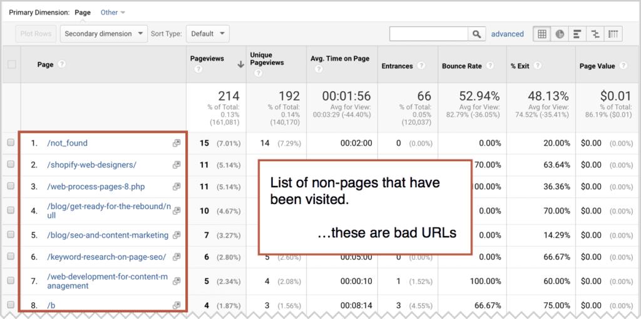The width and height of the screenshot is (641, 319).
Task: Click help icon beside Entrances
Action: click(421, 66)
